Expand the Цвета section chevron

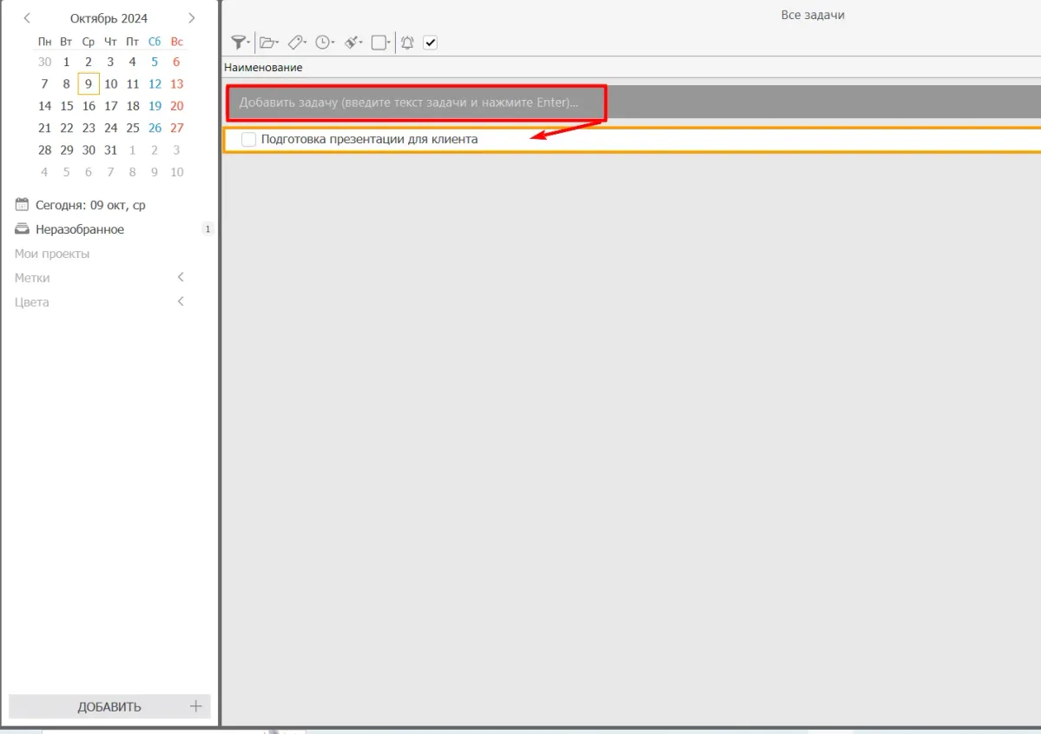tap(181, 302)
